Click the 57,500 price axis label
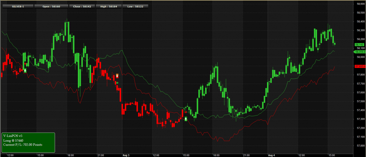This screenshot has width=366, height=157. tap(360, 102)
